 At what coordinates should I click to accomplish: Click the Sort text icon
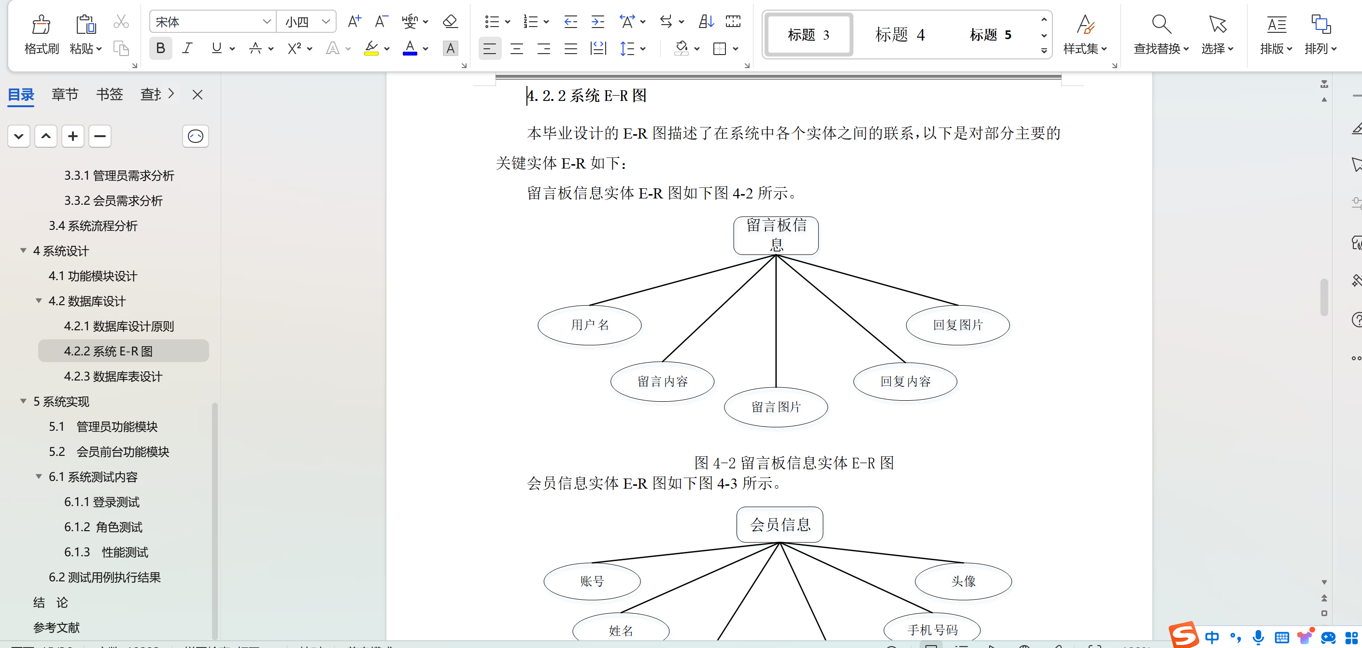coord(706,22)
